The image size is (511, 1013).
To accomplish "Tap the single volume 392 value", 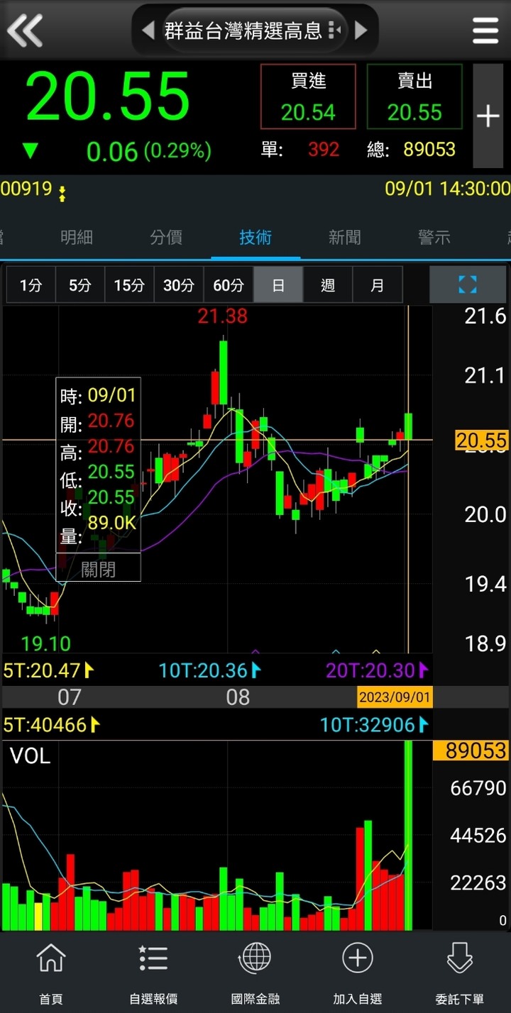I will [324, 149].
